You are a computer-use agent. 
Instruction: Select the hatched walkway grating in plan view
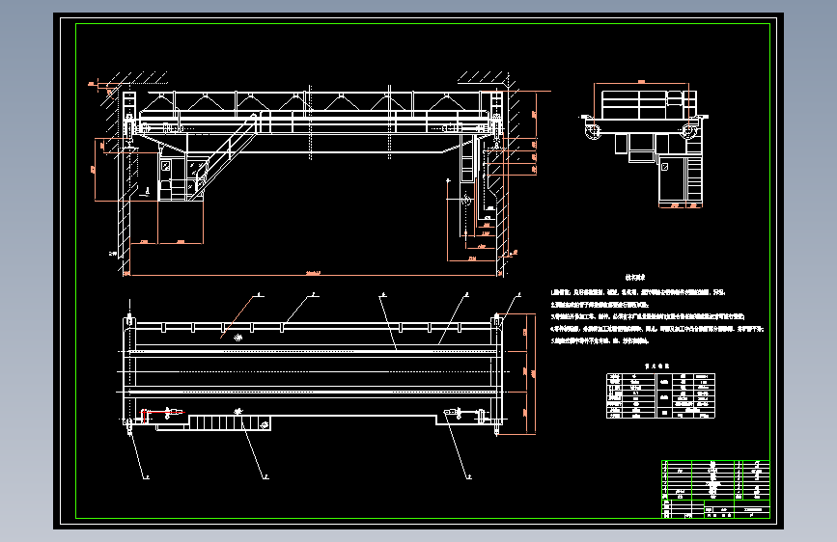pyautogui.click(x=230, y=423)
